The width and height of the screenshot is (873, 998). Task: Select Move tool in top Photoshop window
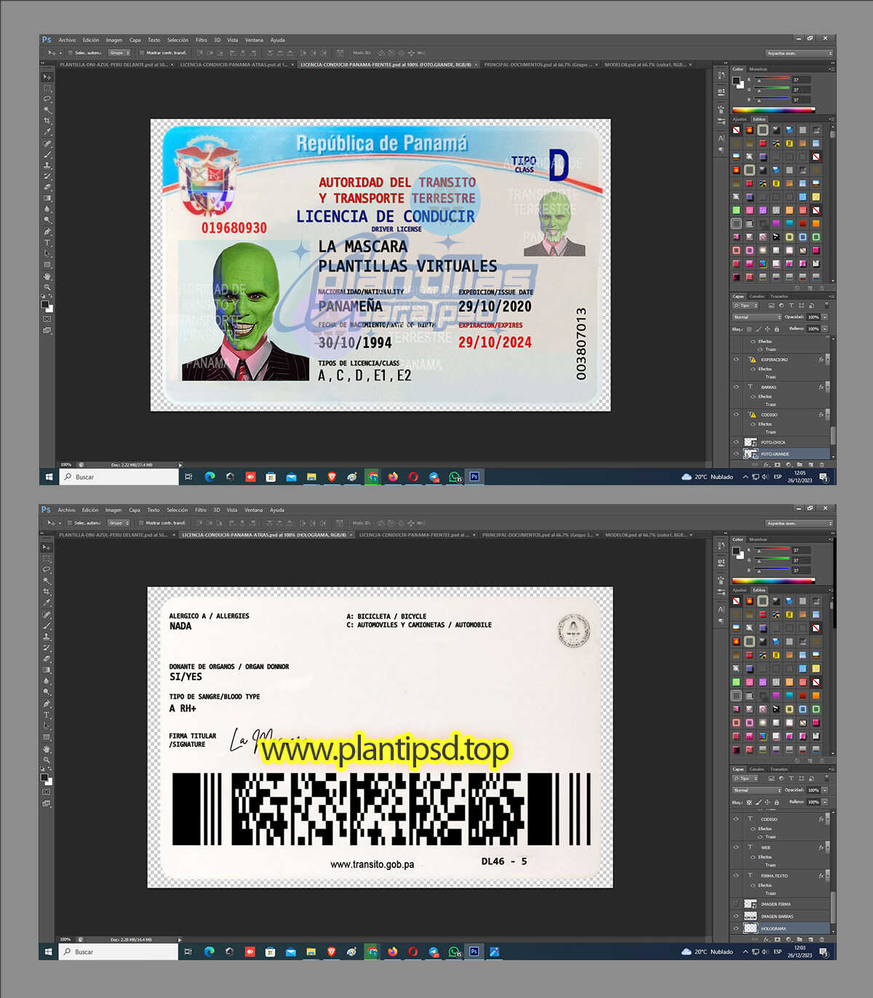(x=47, y=77)
